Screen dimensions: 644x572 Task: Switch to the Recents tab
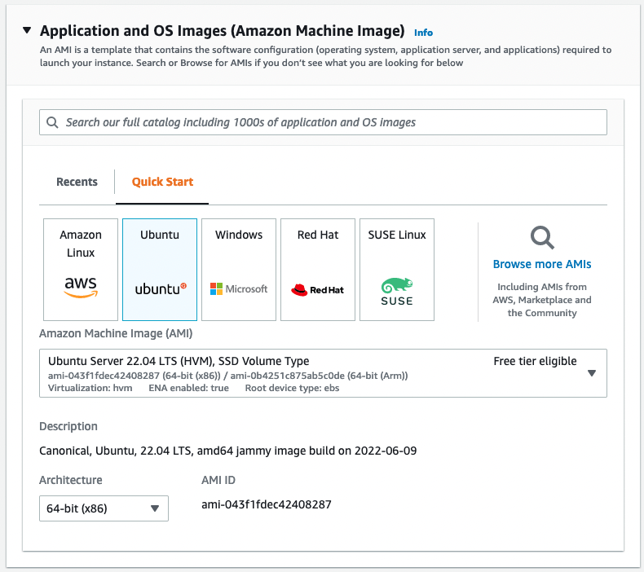click(x=77, y=182)
